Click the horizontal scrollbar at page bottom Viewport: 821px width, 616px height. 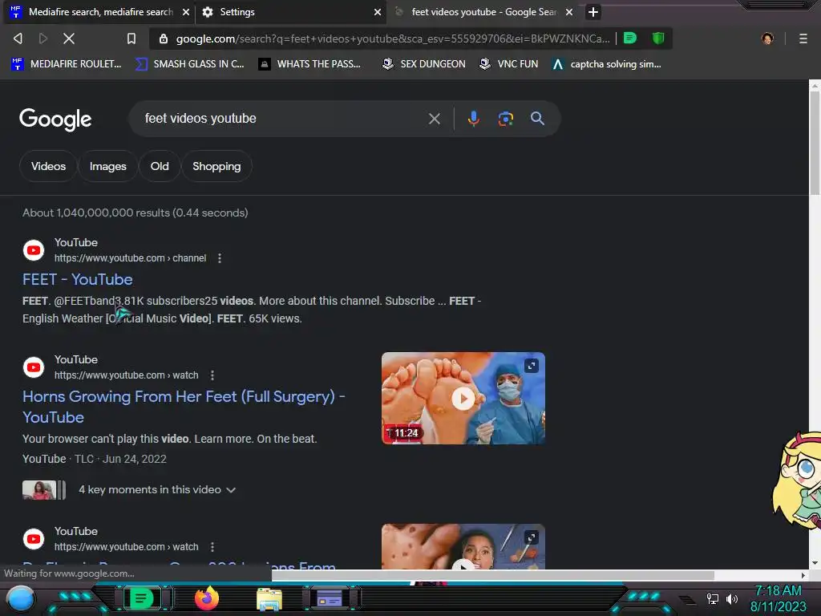pos(493,575)
